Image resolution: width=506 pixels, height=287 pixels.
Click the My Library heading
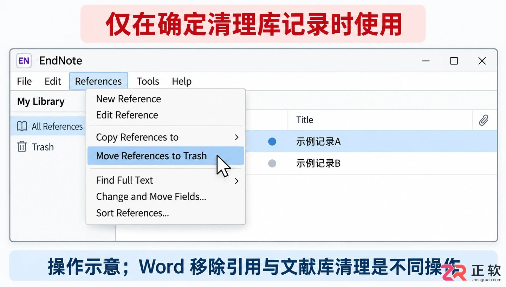tap(41, 102)
